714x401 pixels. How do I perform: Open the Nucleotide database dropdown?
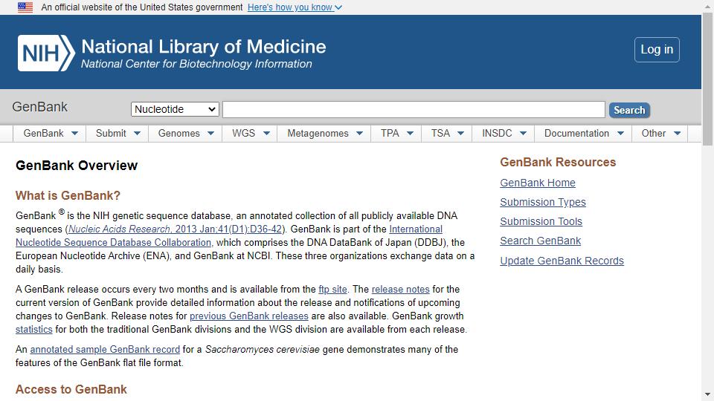click(175, 109)
